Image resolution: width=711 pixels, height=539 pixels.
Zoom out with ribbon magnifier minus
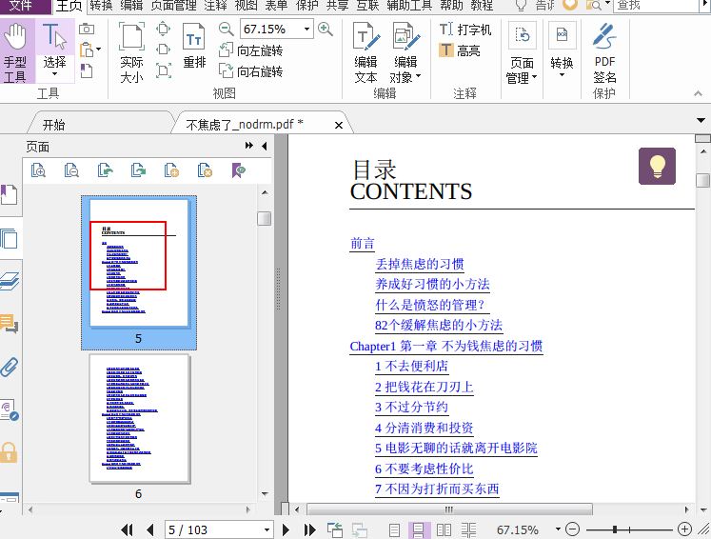click(226, 29)
